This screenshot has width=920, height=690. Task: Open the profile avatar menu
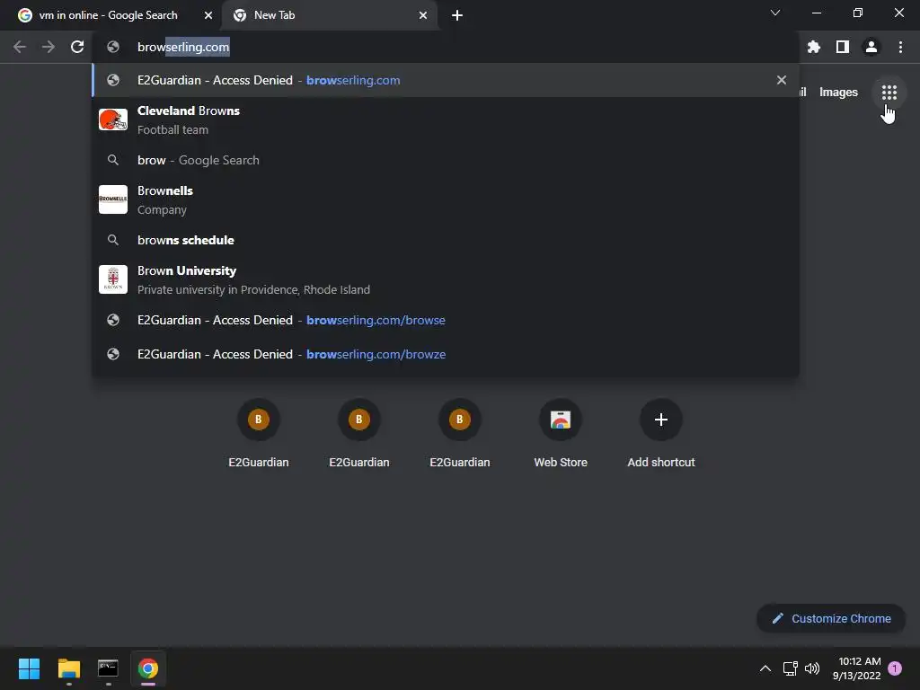[x=871, y=47]
